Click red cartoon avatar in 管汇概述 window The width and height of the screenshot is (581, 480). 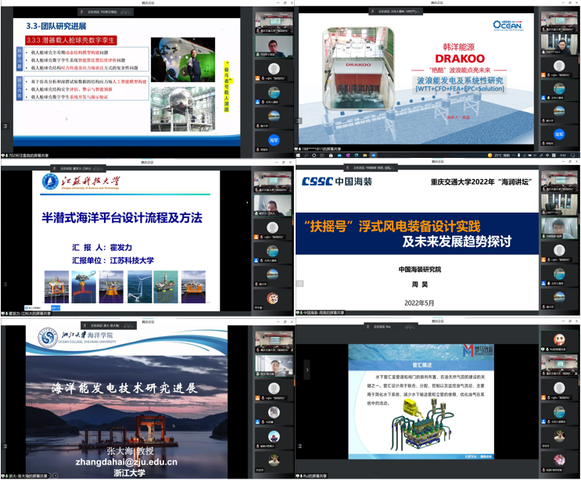pyautogui.click(x=559, y=340)
